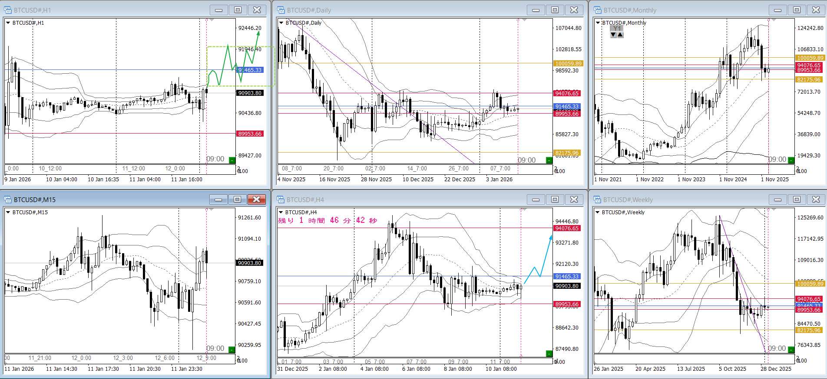The width and height of the screenshot is (827, 379).
Task: Click the green minus square in H4 chart
Action: pos(549,353)
